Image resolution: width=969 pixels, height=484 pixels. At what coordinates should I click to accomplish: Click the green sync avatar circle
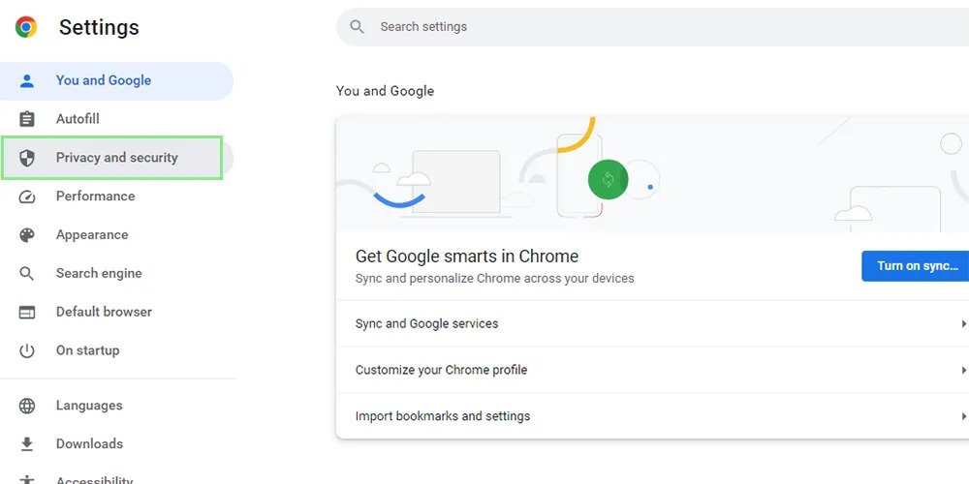(608, 179)
